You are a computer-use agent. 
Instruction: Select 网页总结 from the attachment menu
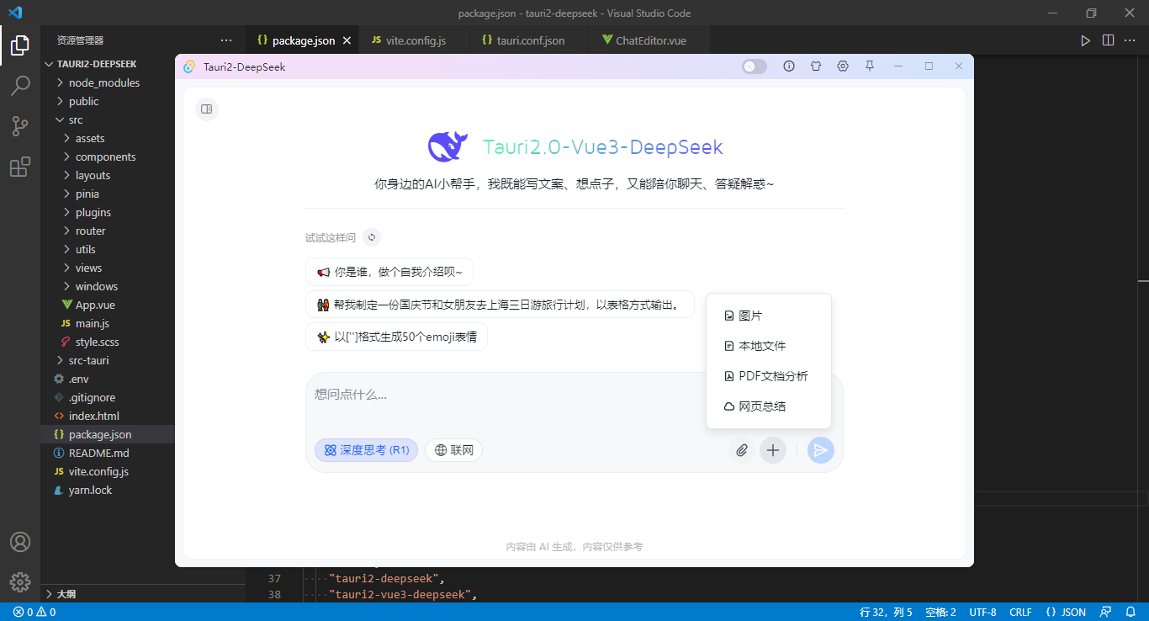pyautogui.click(x=769, y=406)
